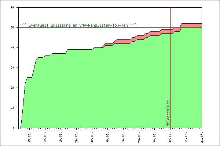Select the 02.06. date label
The image size is (220, 146).
[x=92, y=138]
